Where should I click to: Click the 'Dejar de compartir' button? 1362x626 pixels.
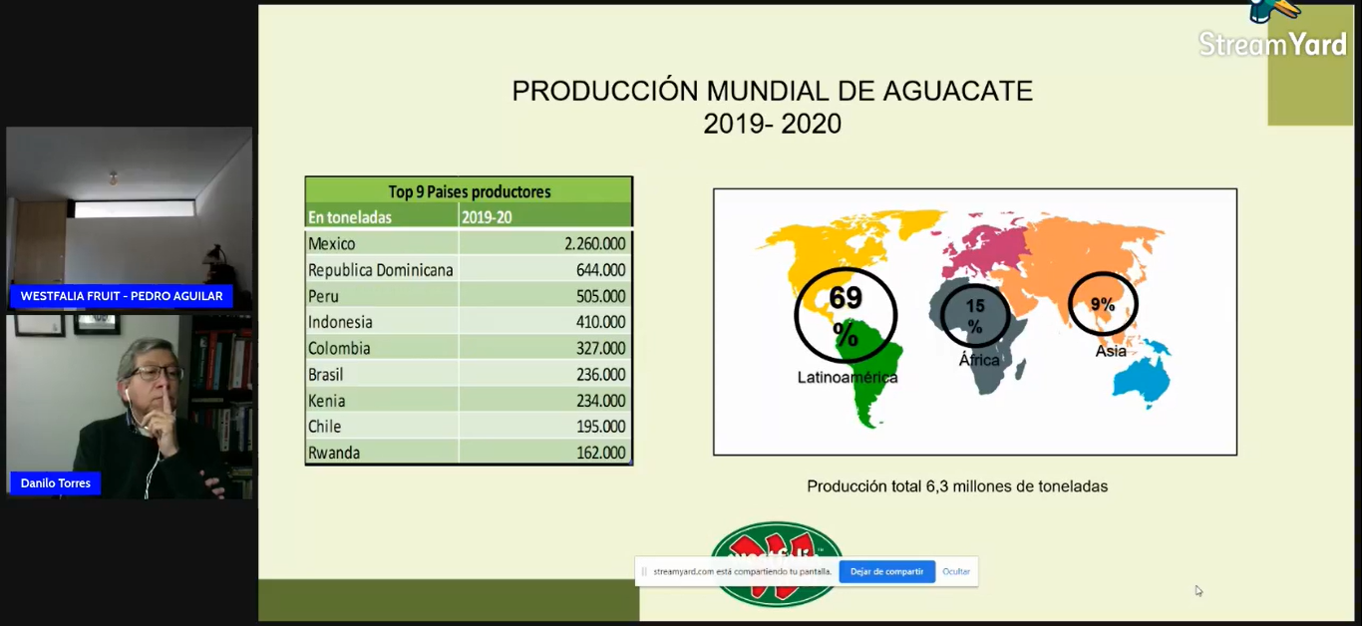point(886,571)
